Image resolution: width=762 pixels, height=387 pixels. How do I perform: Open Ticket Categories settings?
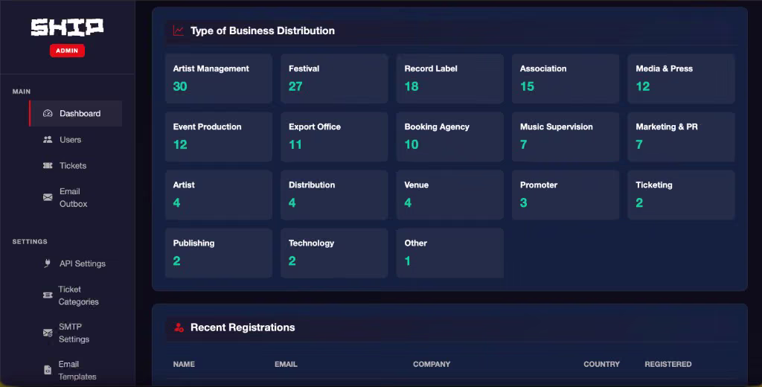click(76, 295)
